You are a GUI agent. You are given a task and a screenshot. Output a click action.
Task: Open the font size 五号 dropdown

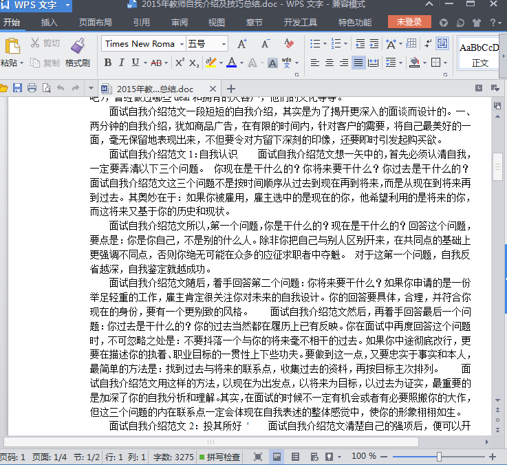pyautogui.click(x=224, y=44)
